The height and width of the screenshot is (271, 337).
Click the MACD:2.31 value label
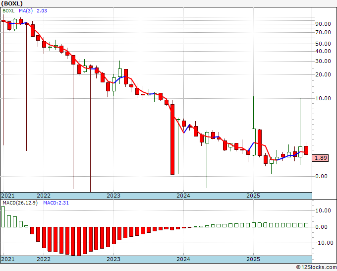coord(56,203)
